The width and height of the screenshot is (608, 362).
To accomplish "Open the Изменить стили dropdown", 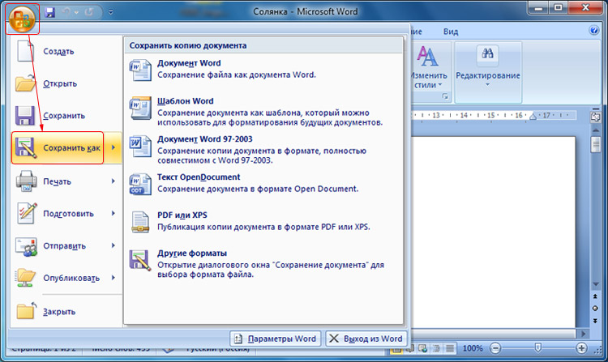I will click(429, 67).
